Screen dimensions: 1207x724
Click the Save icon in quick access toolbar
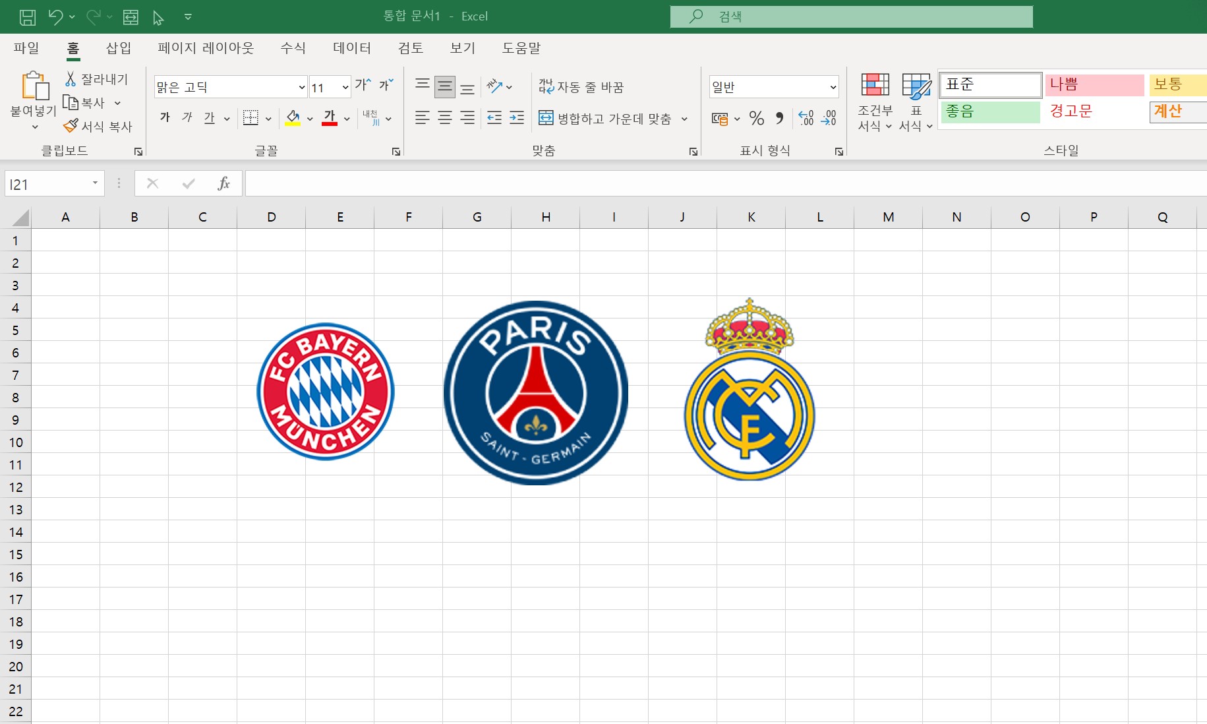coord(28,17)
